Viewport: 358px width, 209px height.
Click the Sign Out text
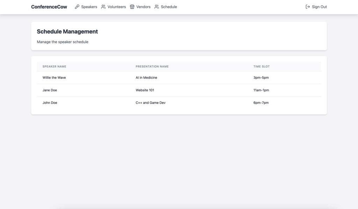coord(319,7)
